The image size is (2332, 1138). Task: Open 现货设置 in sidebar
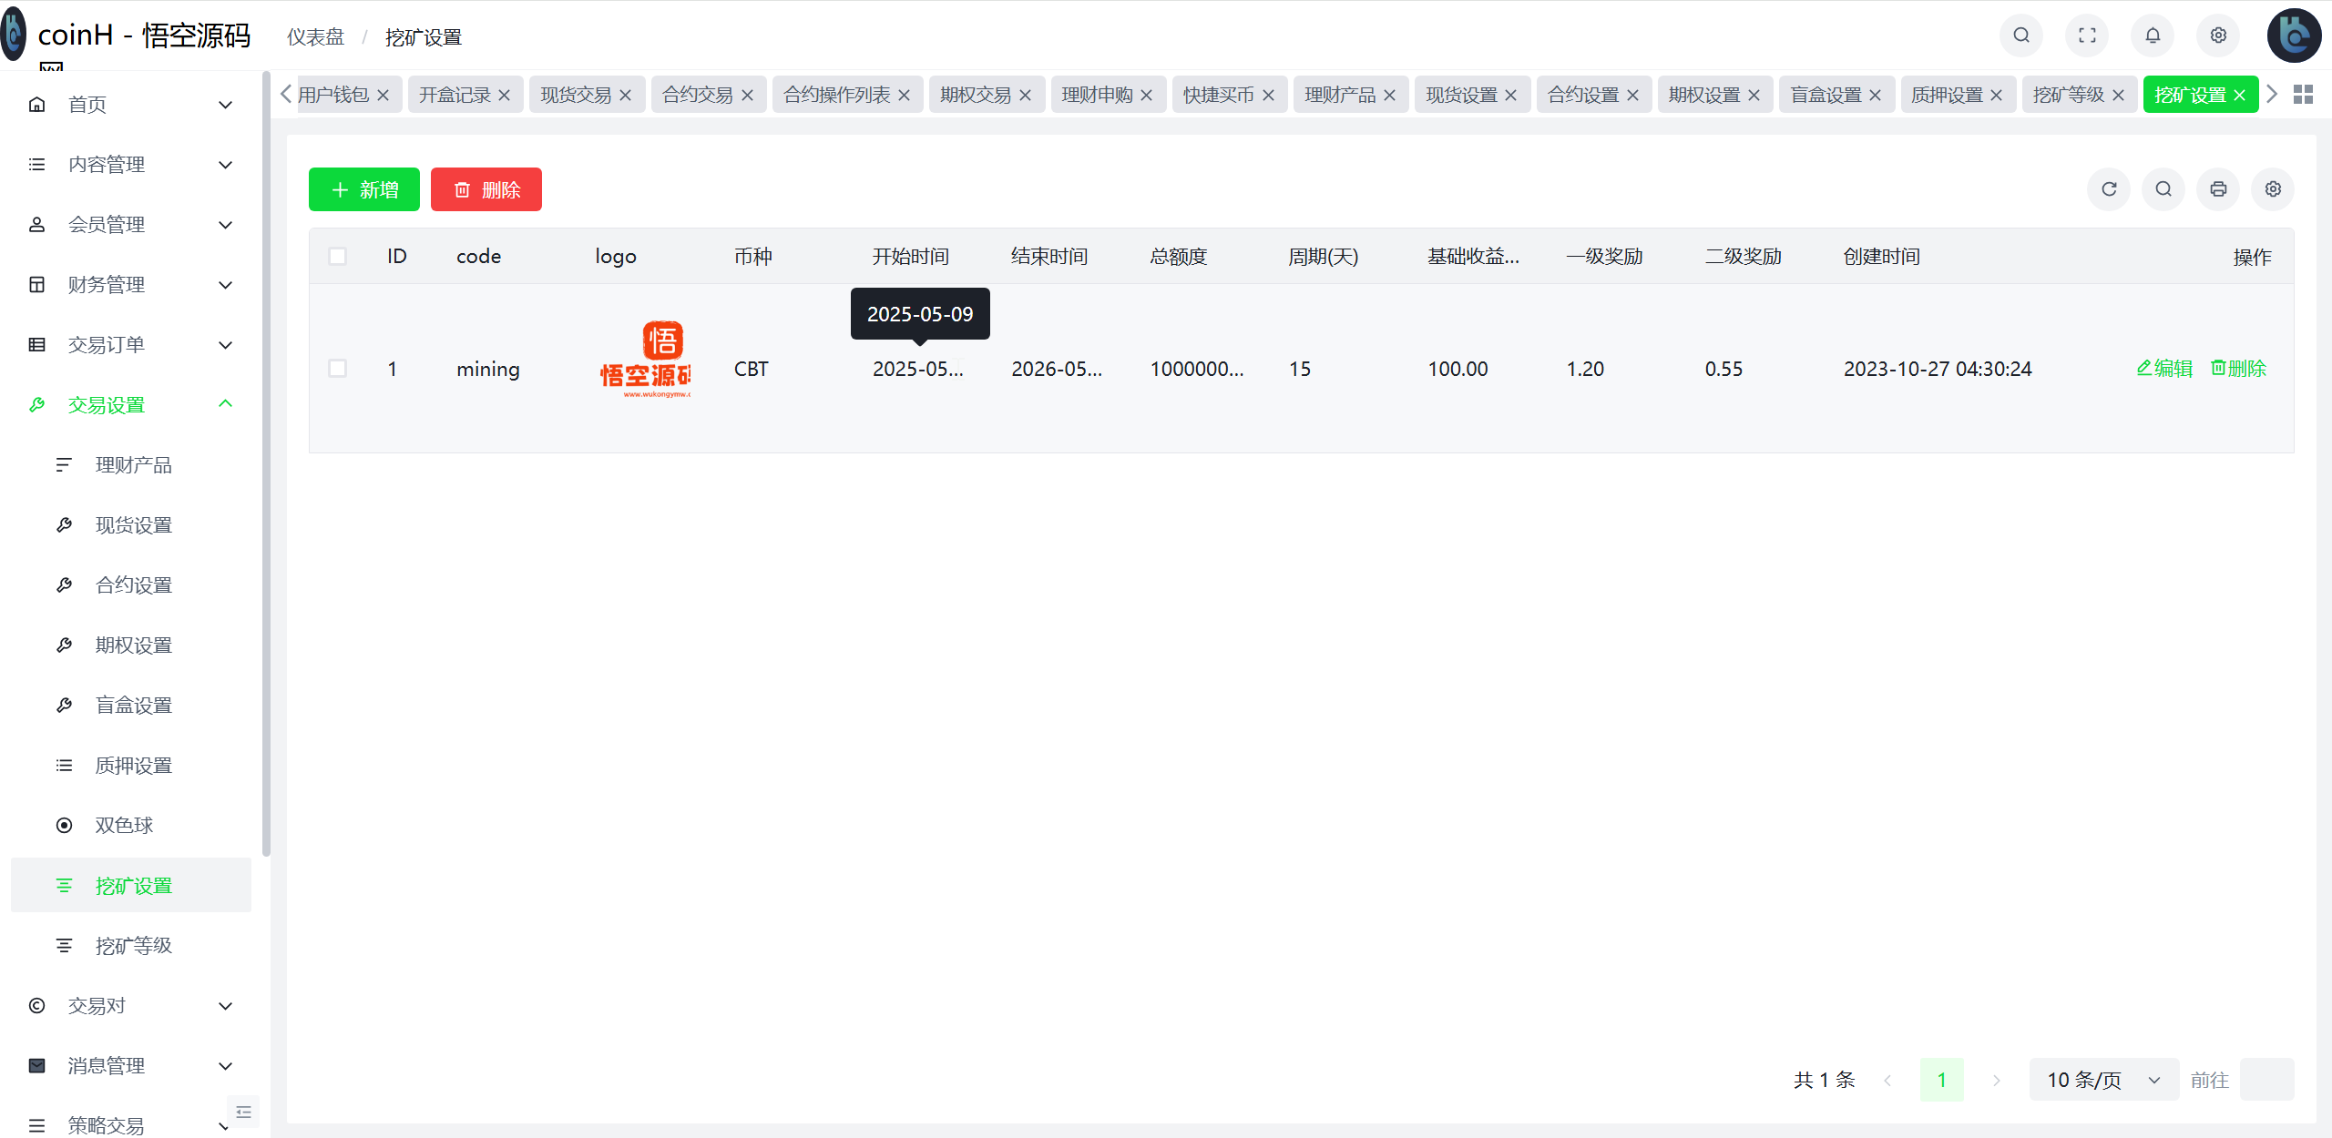pyautogui.click(x=131, y=525)
